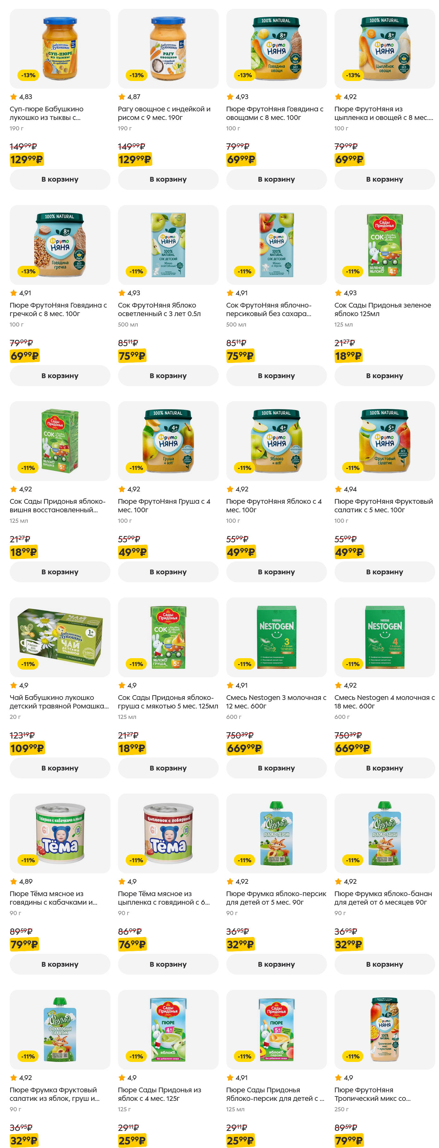This screenshot has height=1148, width=439.
Task: Add Сок Сады Придонья зеленое яблоко to cart
Action: point(385,376)
